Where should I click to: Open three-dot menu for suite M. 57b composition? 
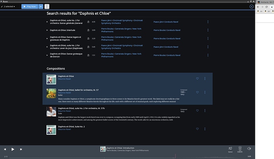(205, 111)
